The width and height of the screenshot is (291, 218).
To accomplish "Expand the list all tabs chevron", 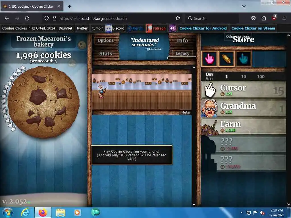I will (x=244, y=6).
